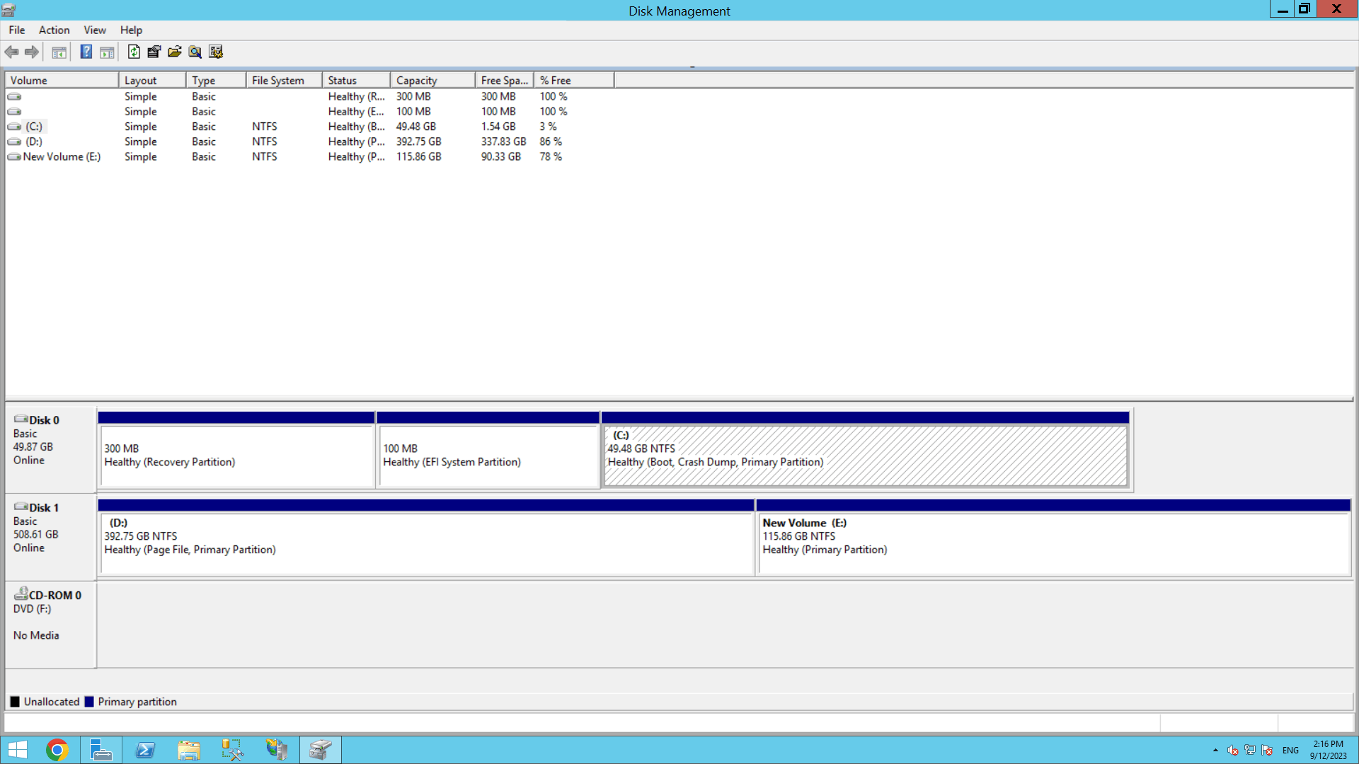Open the network tools taskbar icon
The height and width of the screenshot is (764, 1359).
point(233,750)
